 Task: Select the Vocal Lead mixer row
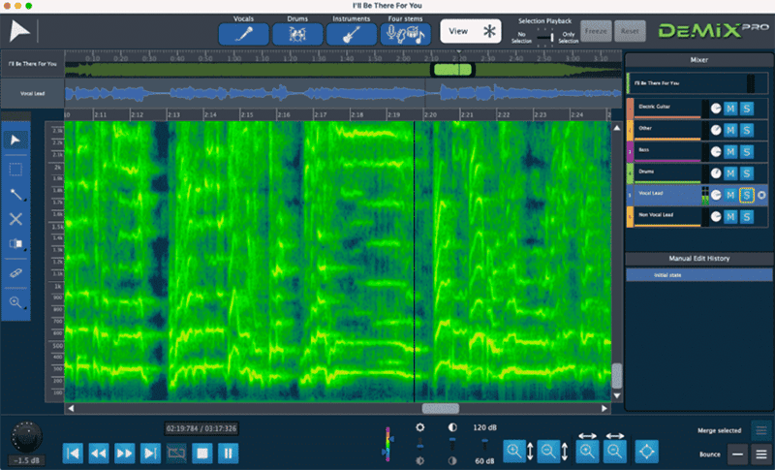697,195
